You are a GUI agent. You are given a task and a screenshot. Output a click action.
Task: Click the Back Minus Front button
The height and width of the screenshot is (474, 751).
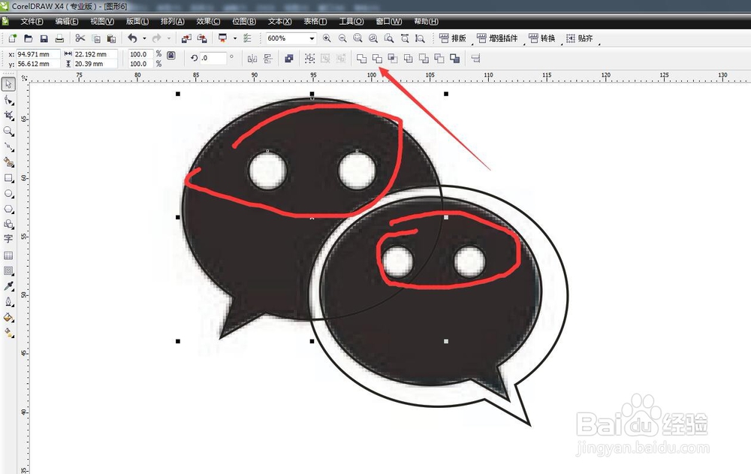pos(439,59)
